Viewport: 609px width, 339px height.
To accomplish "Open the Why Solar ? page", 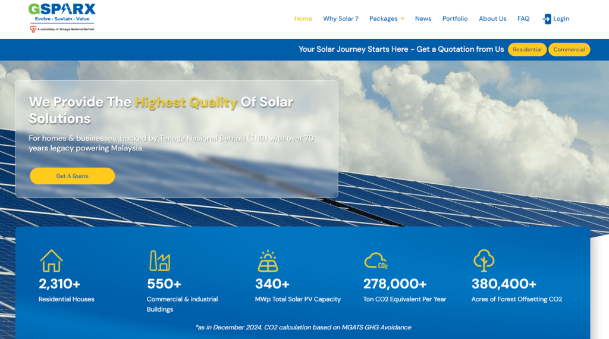I will (340, 19).
